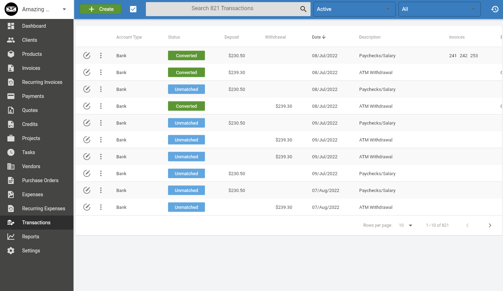Click Converted status of the $239.30 withdrawal row
This screenshot has width=503, height=291.
[x=186, y=106]
